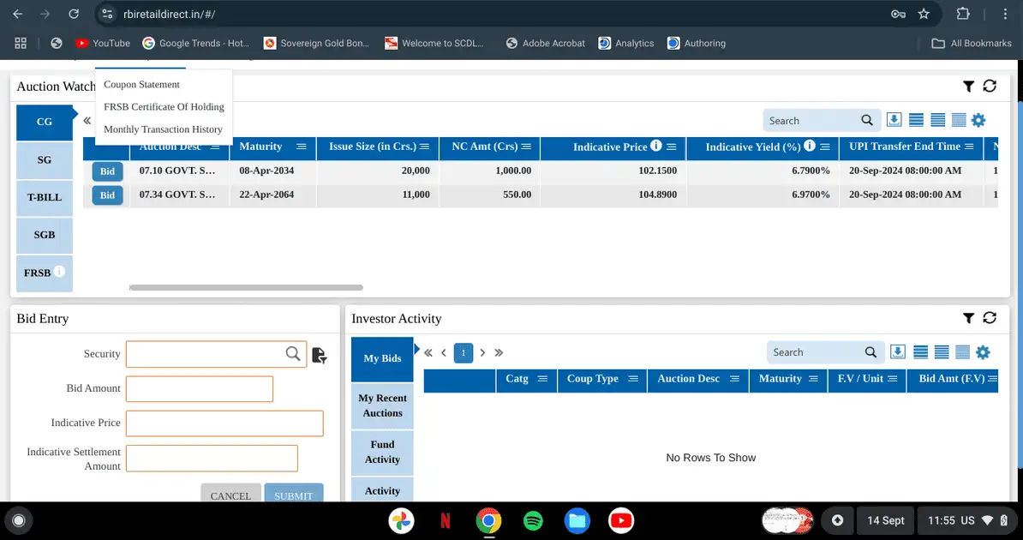Open the settings gear in Investor Activity grid
The image size is (1023, 540).
tap(983, 351)
